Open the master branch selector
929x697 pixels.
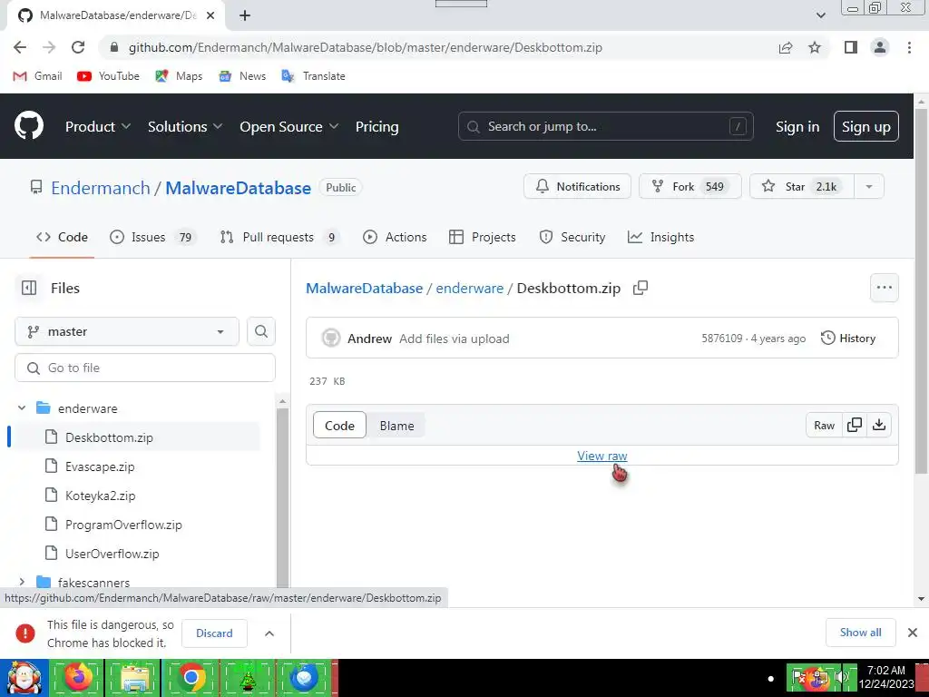tap(127, 331)
